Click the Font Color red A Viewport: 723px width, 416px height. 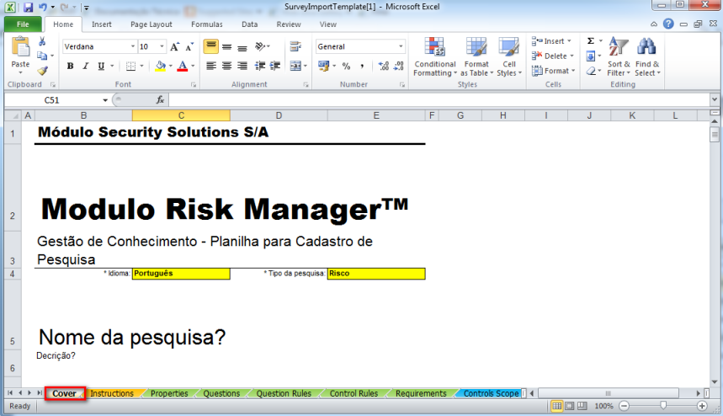click(183, 66)
